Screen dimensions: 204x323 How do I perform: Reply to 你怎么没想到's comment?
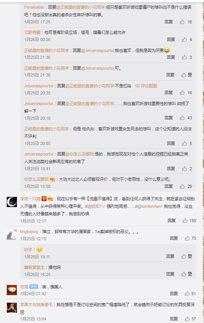coord(169,186)
